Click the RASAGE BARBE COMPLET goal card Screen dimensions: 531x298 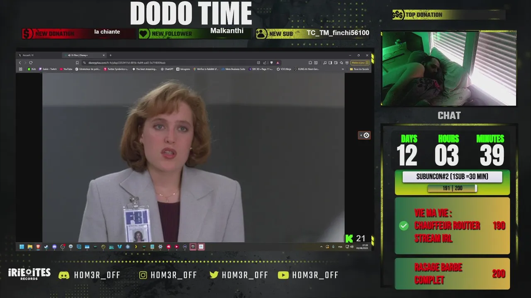[x=452, y=274]
